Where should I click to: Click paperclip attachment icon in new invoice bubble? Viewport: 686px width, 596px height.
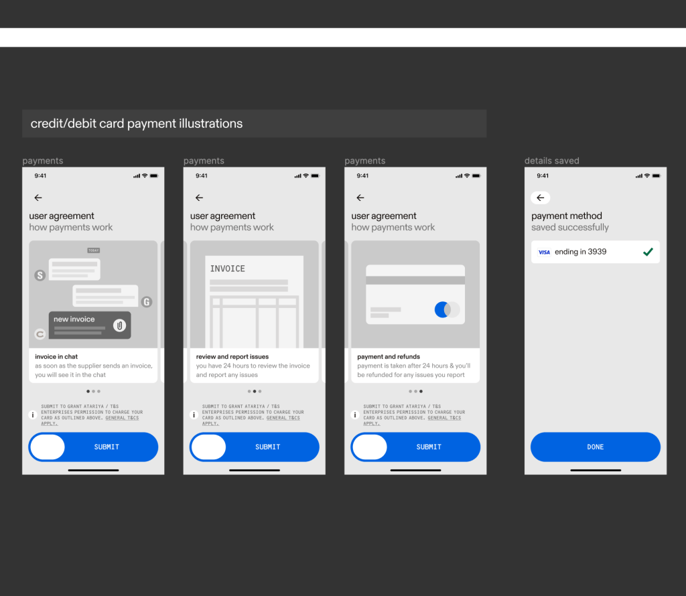tap(119, 325)
